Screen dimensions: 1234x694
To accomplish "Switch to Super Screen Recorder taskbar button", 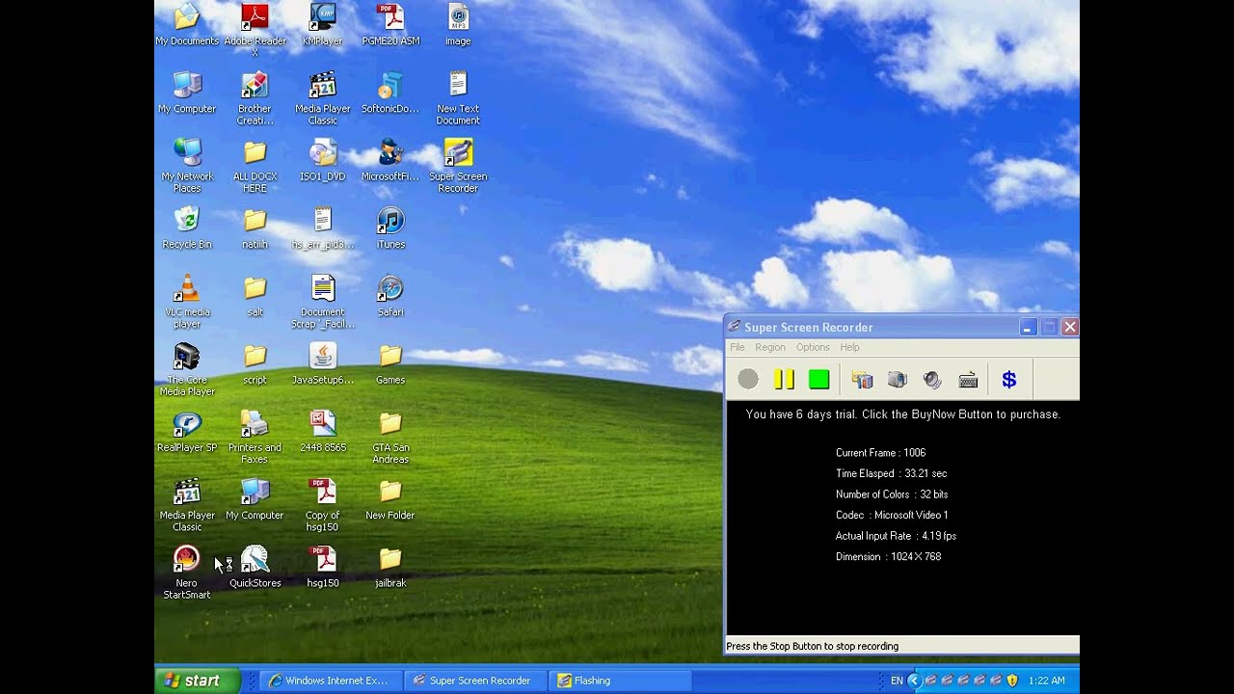I will 473,681.
